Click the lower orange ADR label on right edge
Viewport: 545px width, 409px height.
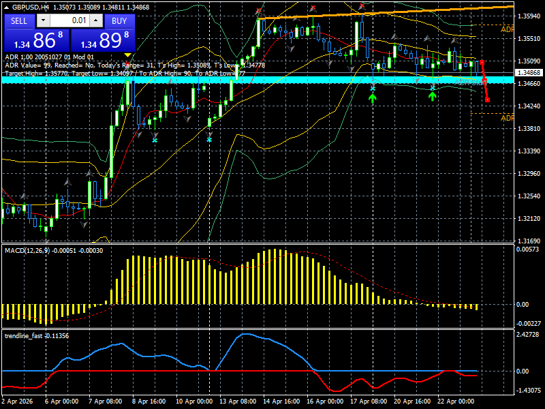coord(507,118)
